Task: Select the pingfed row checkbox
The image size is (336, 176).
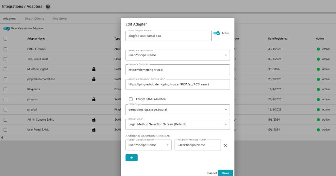Action: 6,110
